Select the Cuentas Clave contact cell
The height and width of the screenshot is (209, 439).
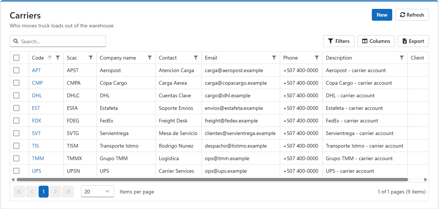[178, 95]
